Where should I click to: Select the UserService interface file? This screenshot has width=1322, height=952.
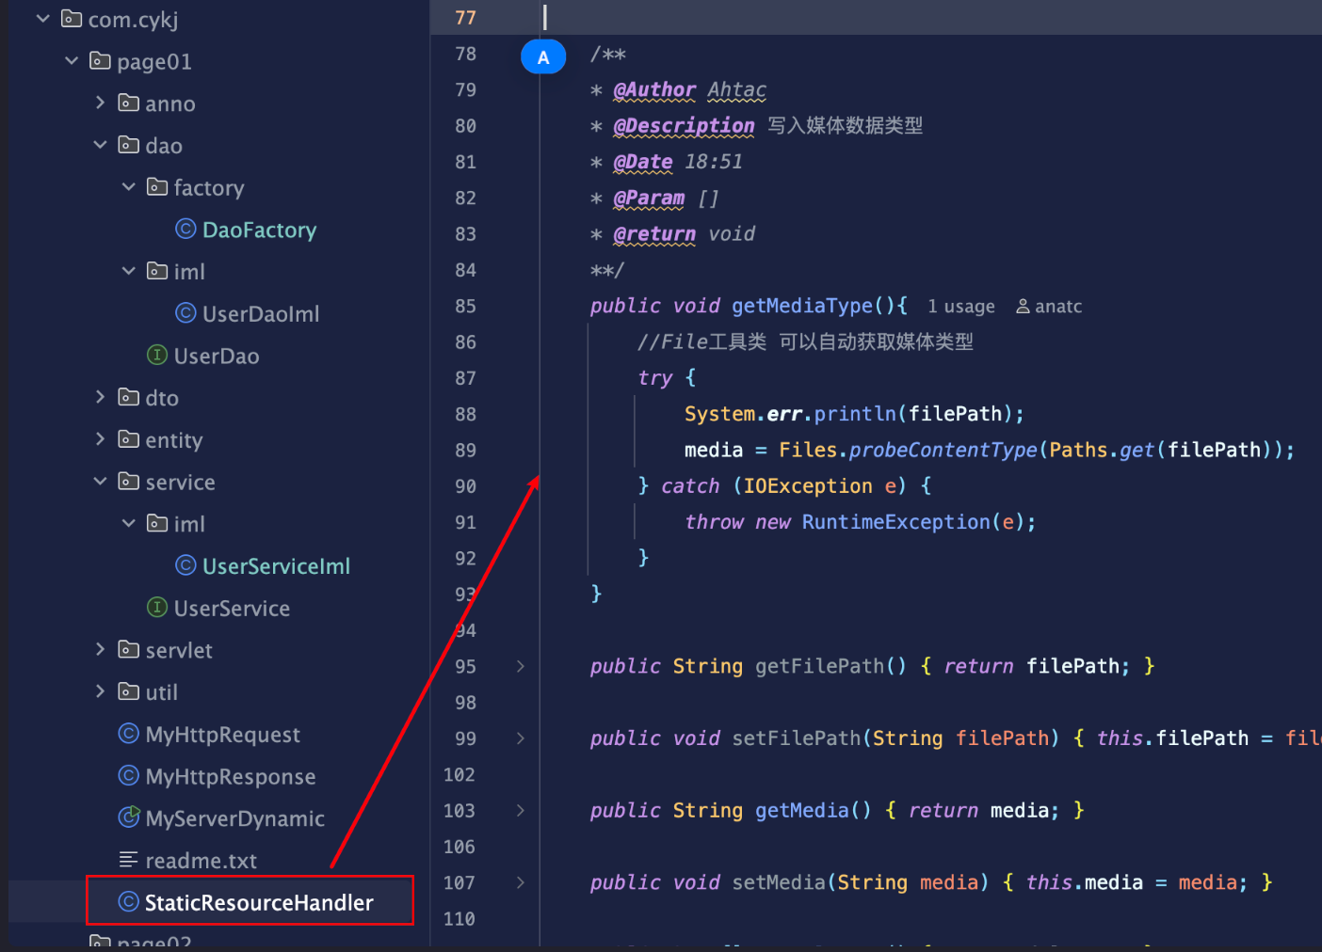[x=232, y=609]
